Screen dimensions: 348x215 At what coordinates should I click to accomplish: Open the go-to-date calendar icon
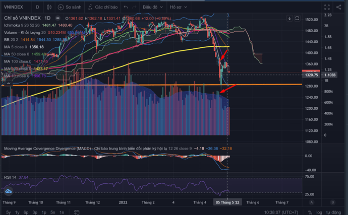click(x=77, y=212)
